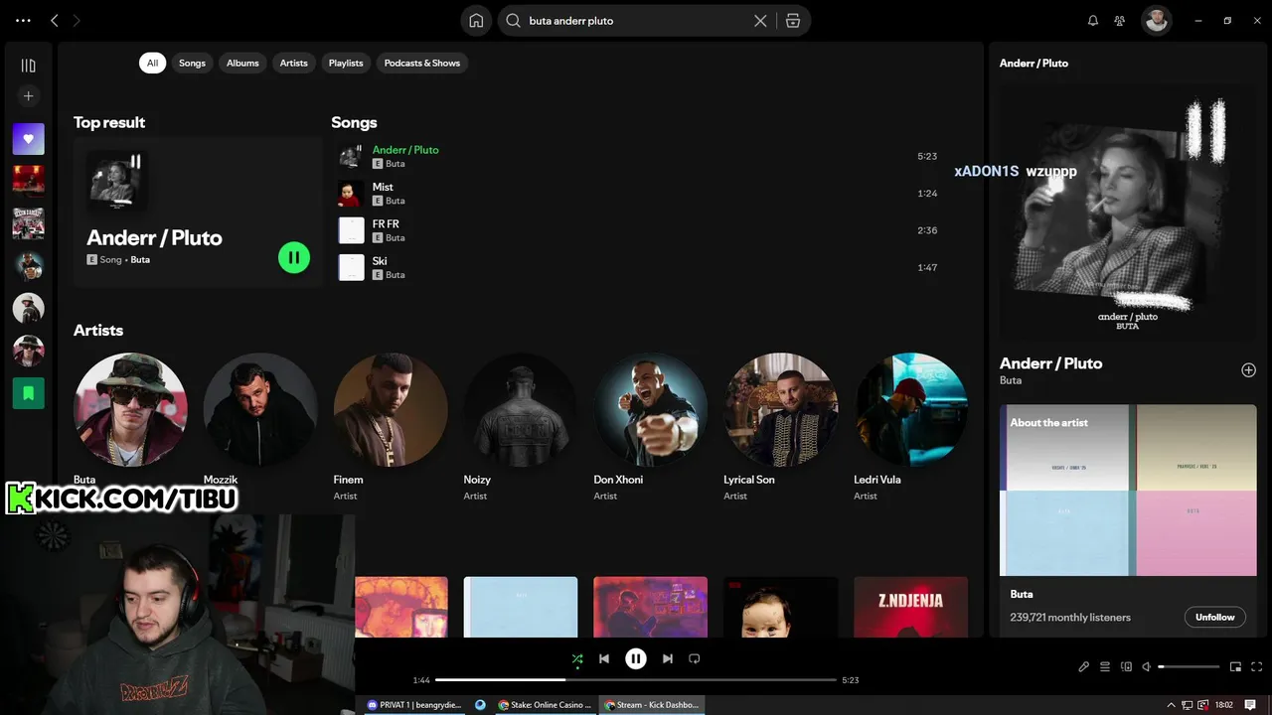The height and width of the screenshot is (715, 1272).
Task: Select the Playlists filter chip
Action: point(346,63)
